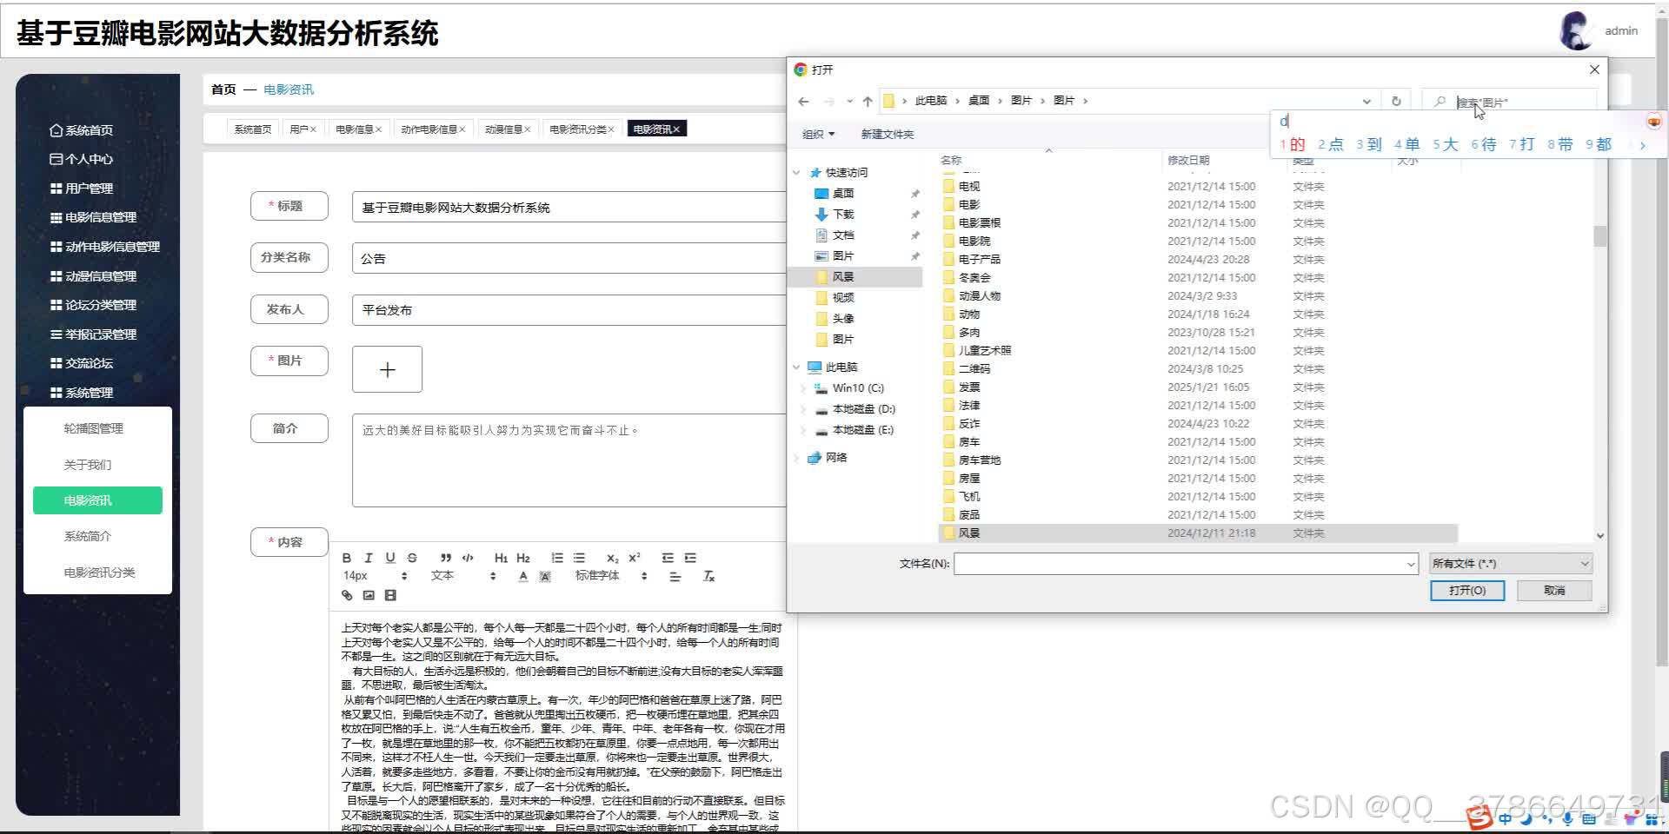
Task: Toggle italic formatting in the editor
Action: [369, 558]
